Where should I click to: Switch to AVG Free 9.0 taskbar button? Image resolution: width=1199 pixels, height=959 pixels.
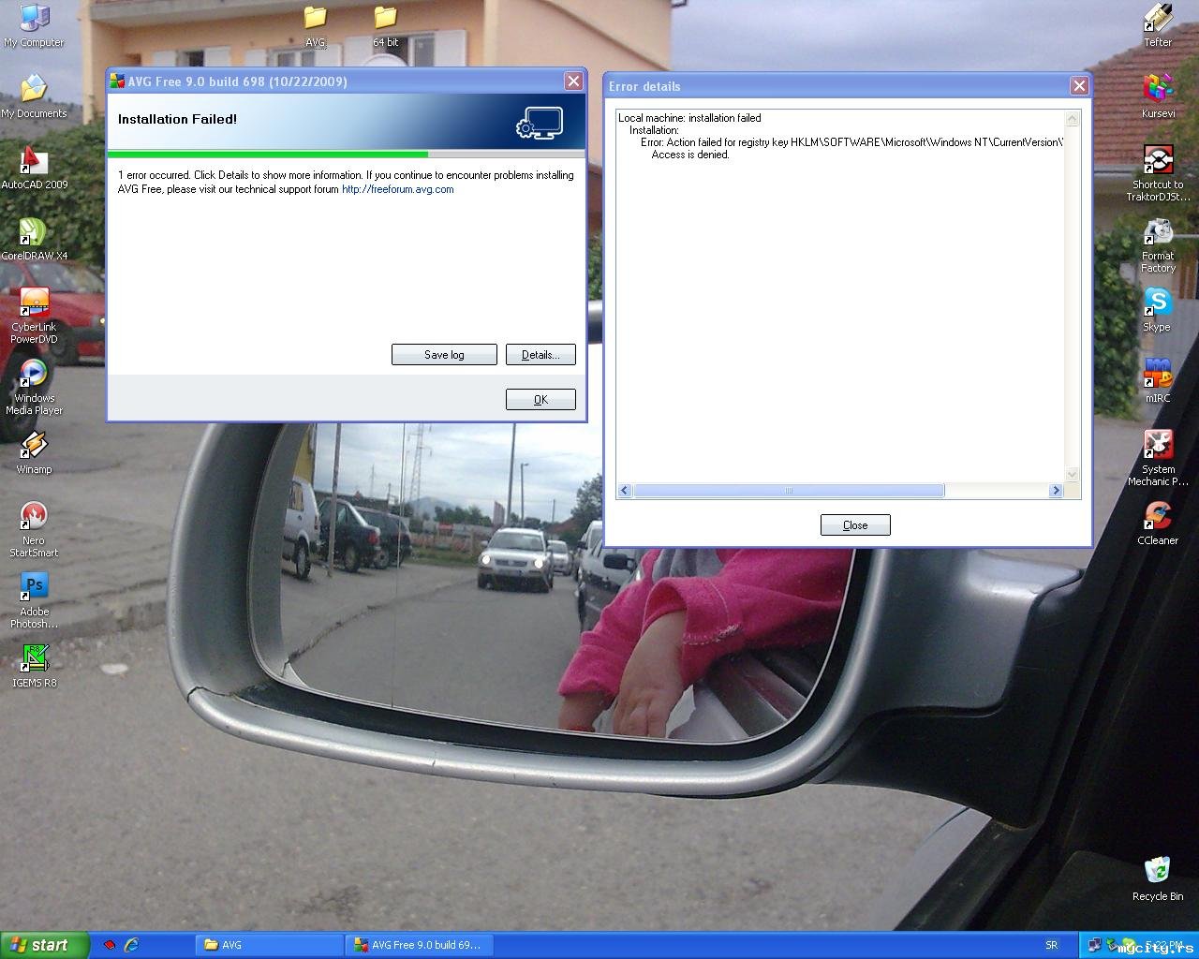(x=419, y=945)
